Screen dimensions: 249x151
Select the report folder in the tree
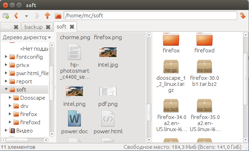[24, 82]
